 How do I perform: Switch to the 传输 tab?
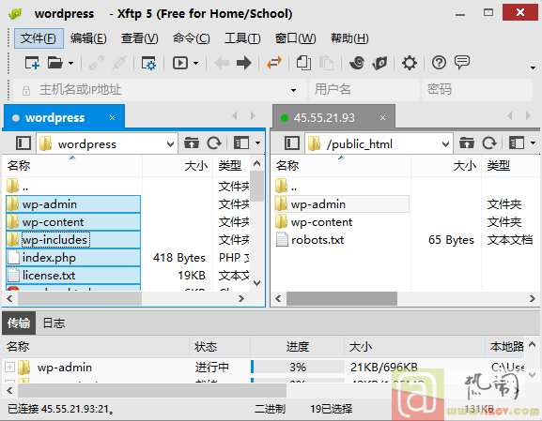coord(19,323)
